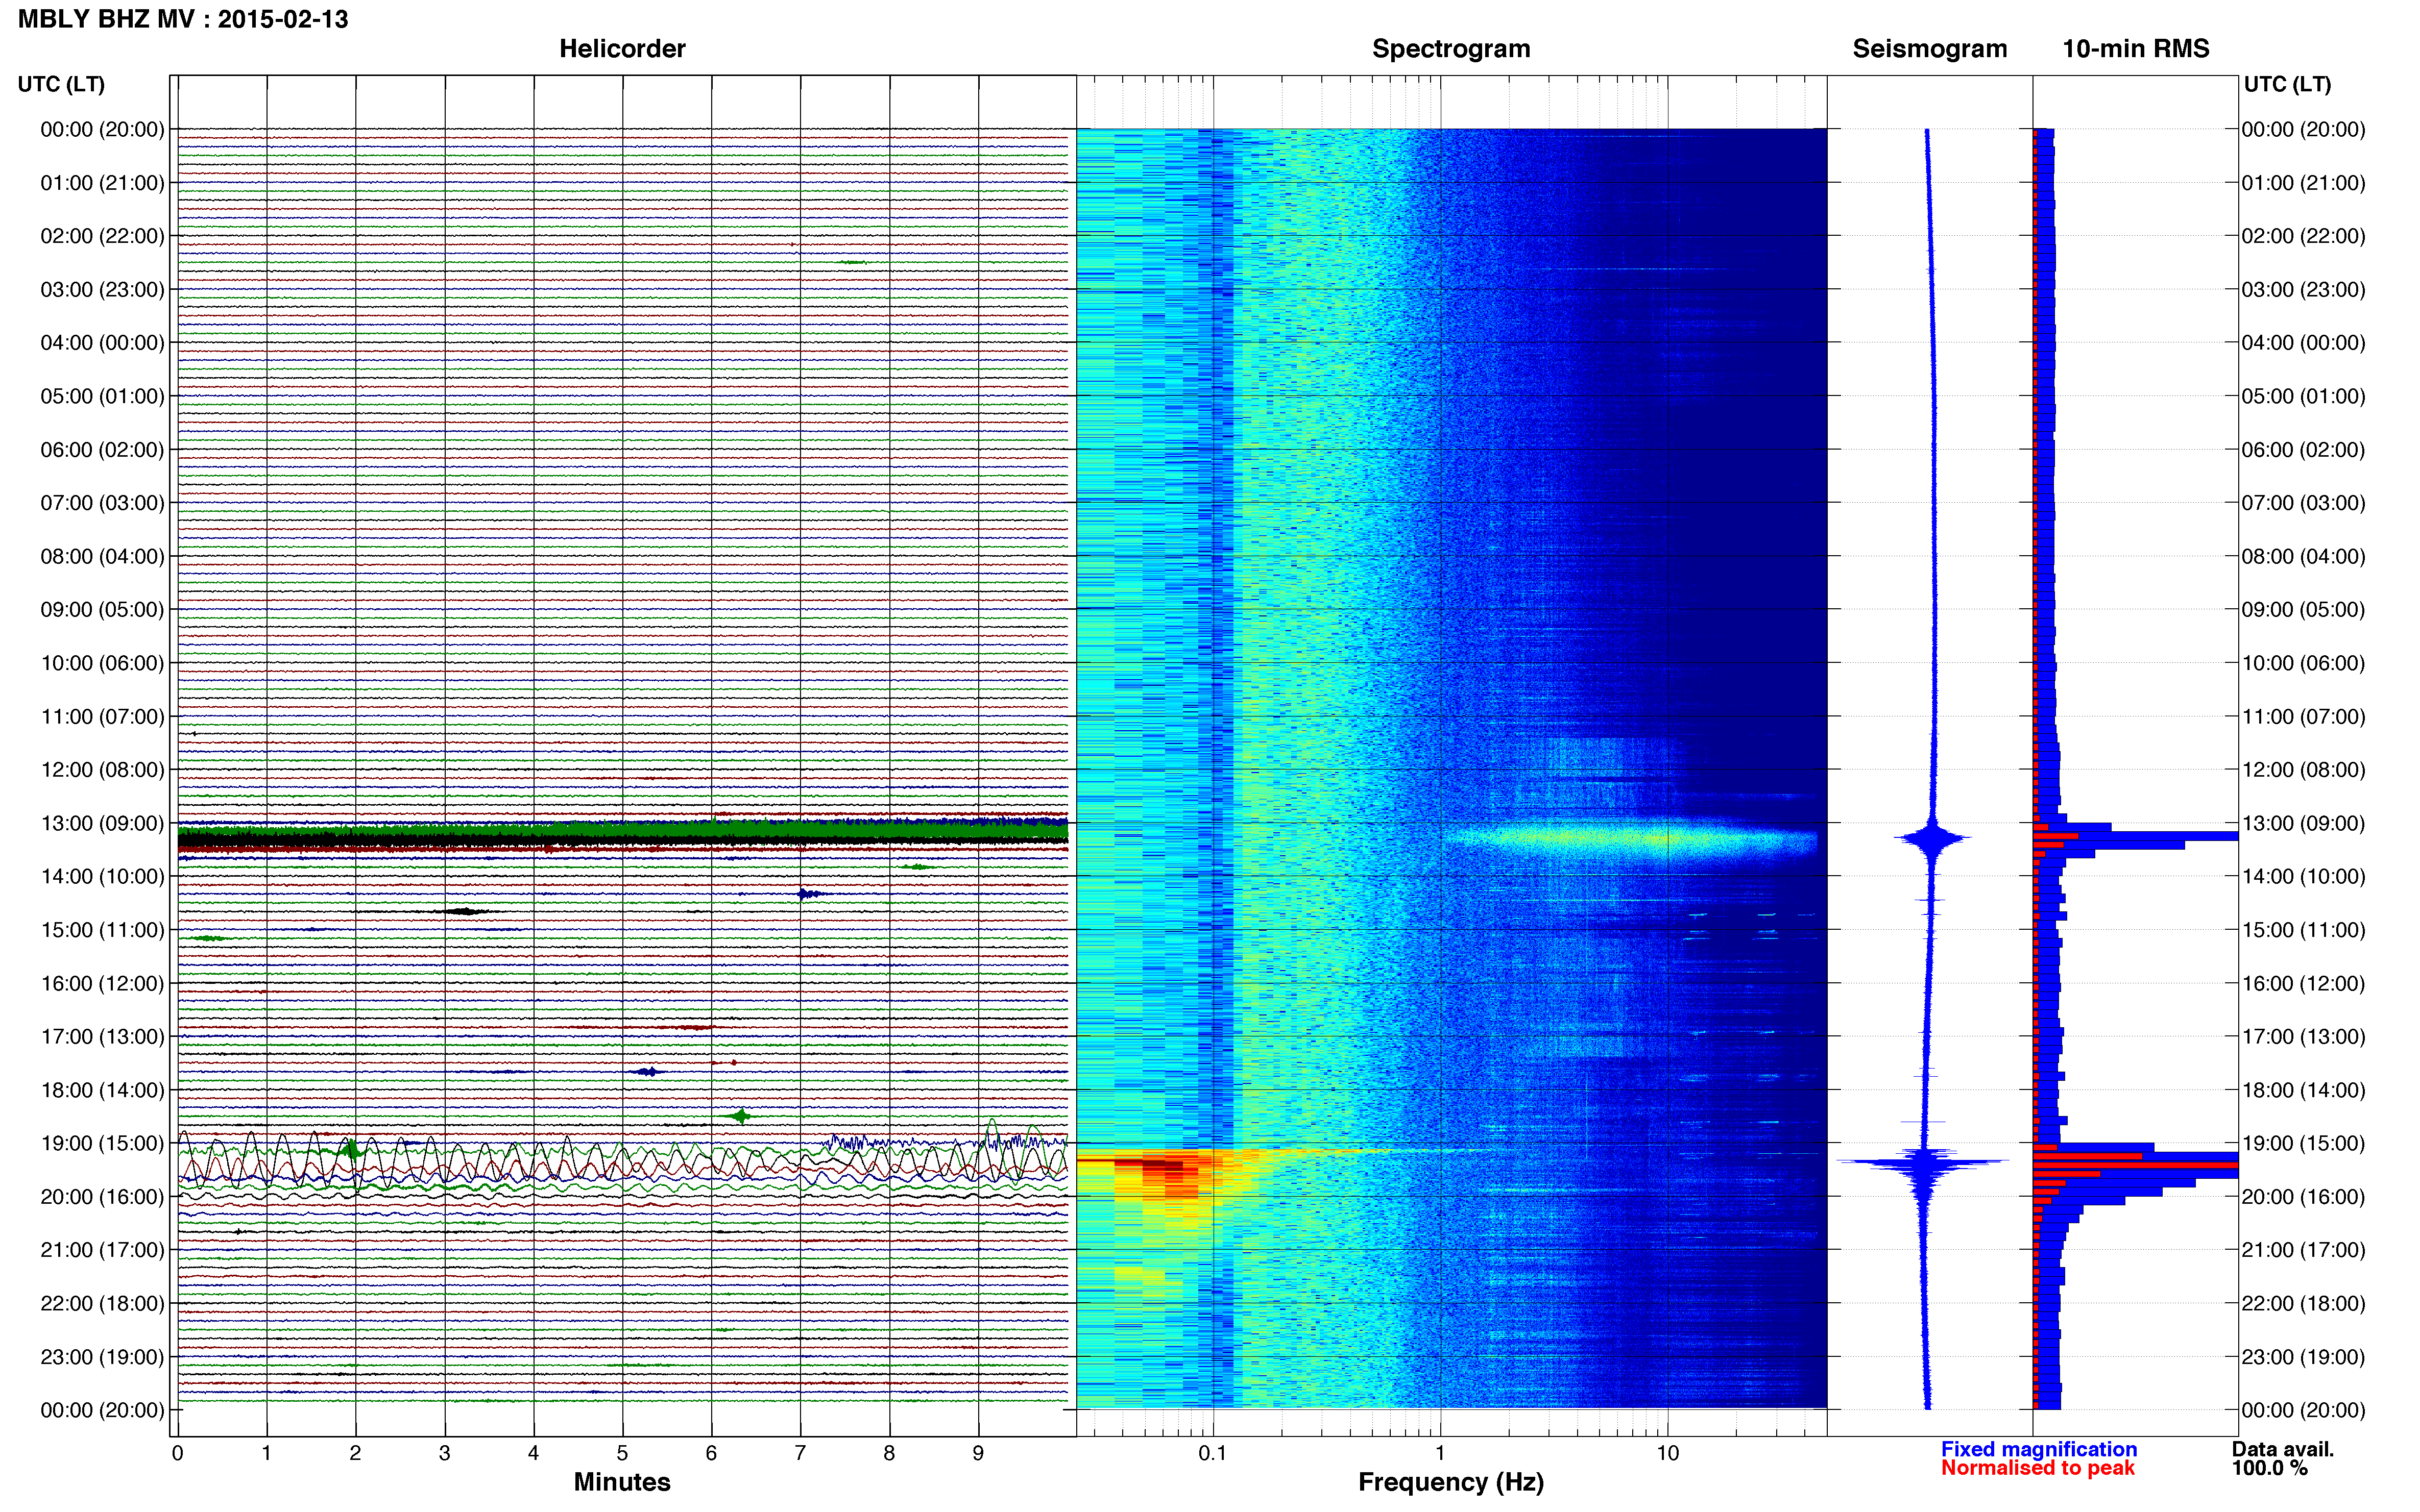This screenshot has height=1512, width=2420.
Task: Click the right 08:00 (04:00) time label
Action: (2303, 556)
